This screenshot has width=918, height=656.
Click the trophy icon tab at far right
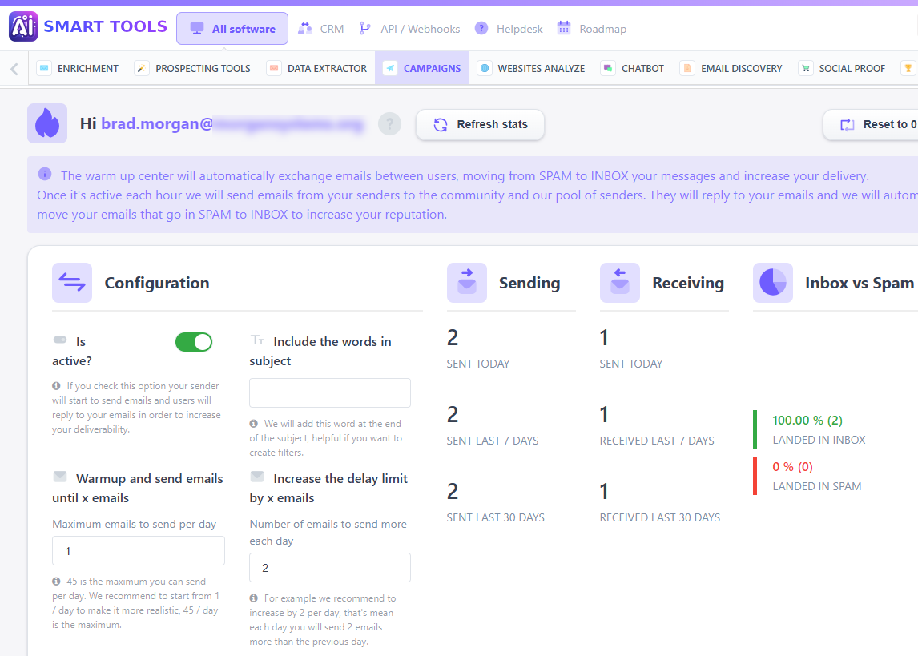tap(908, 68)
